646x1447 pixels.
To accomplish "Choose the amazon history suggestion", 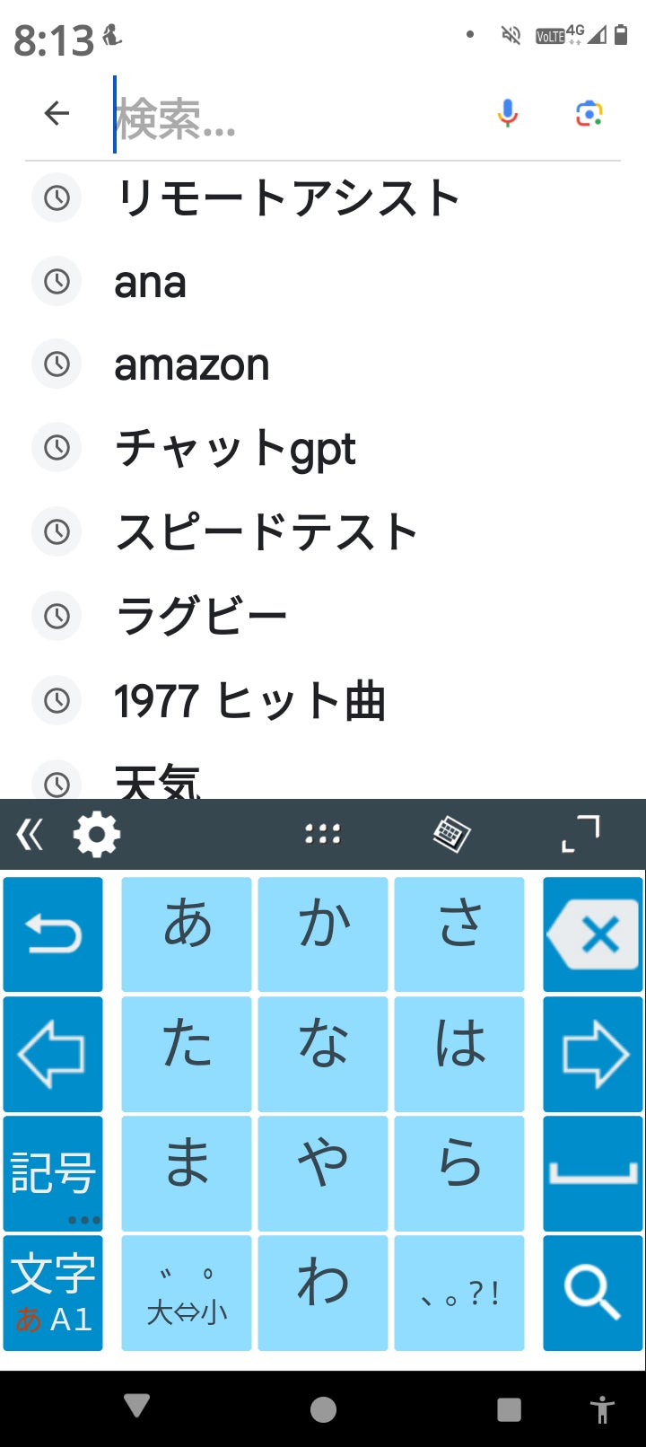I will (323, 364).
